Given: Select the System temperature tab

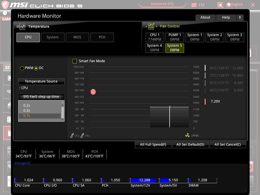Looking at the screenshot, I should point(53,37).
